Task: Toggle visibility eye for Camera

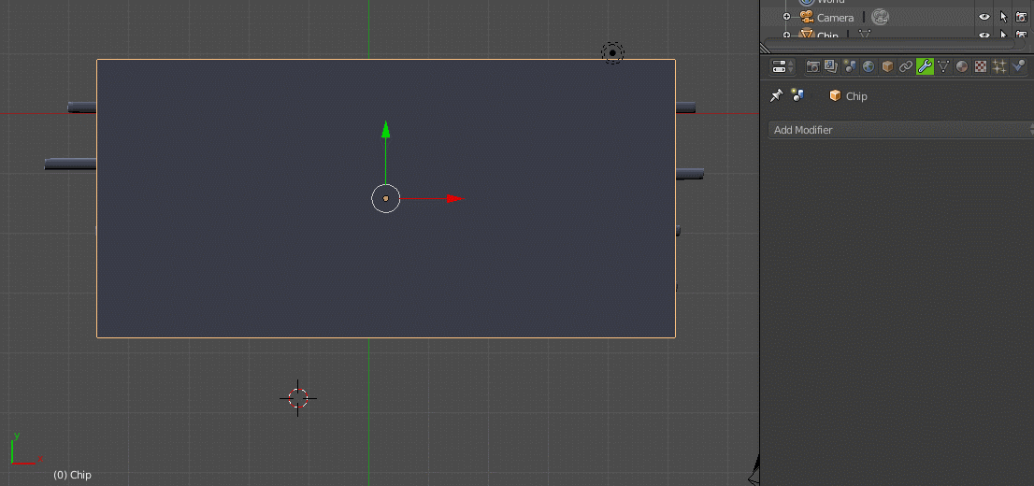Action: [x=984, y=17]
